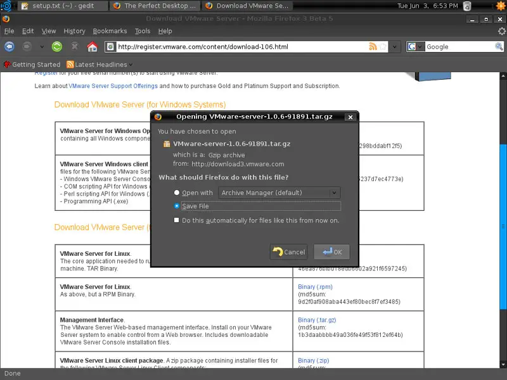Image resolution: width=507 pixels, height=380 pixels.
Task: Select the Save File radio button
Action: pos(177,206)
